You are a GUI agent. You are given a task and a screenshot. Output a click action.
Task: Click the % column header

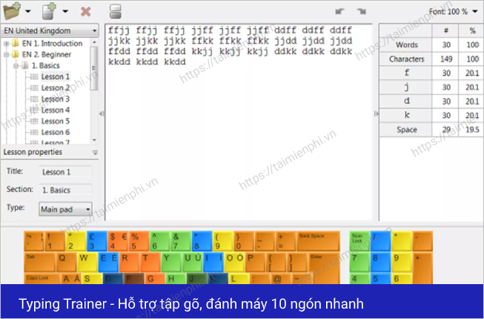(x=471, y=31)
